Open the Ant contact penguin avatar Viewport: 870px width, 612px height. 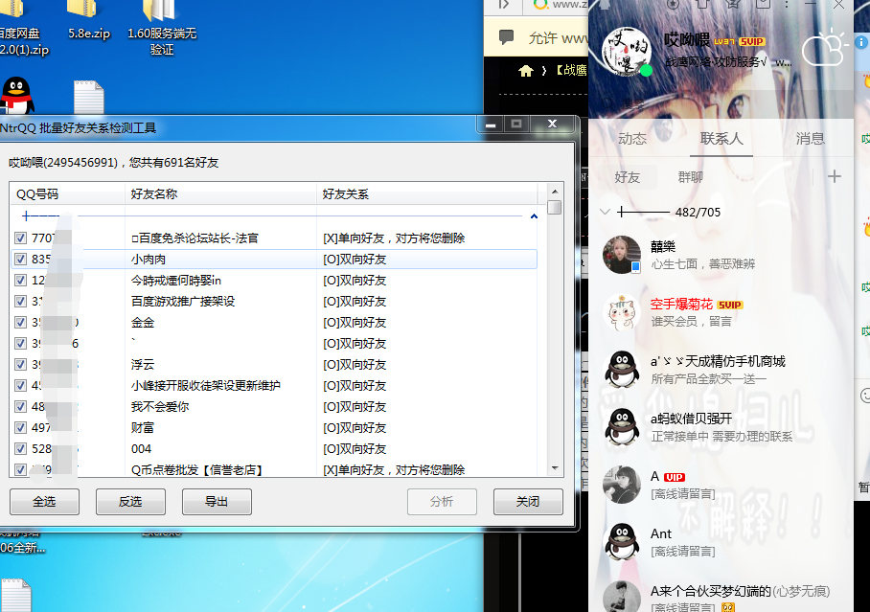click(622, 541)
